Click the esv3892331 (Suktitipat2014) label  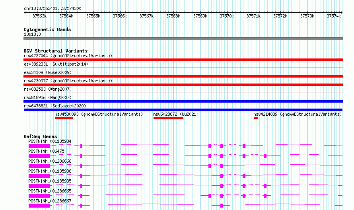(x=56, y=64)
